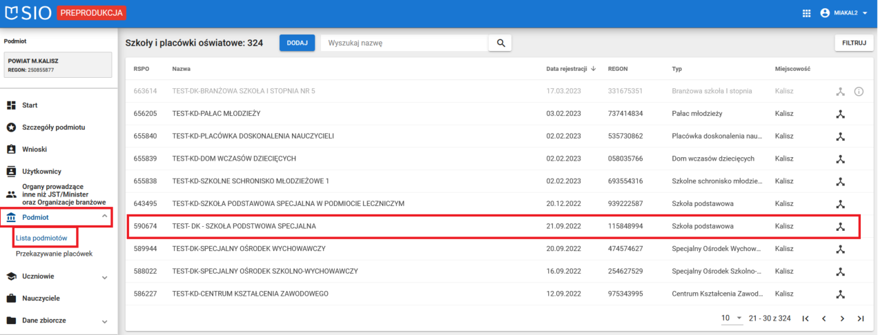Open structure icon for PLACÓWKA DOSKONALENIA NAUCZYCIELI row
Image resolution: width=878 pixels, height=335 pixels.
click(x=840, y=136)
